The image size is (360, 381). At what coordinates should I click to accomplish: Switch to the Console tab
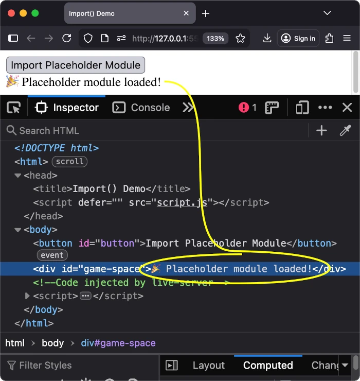point(141,108)
